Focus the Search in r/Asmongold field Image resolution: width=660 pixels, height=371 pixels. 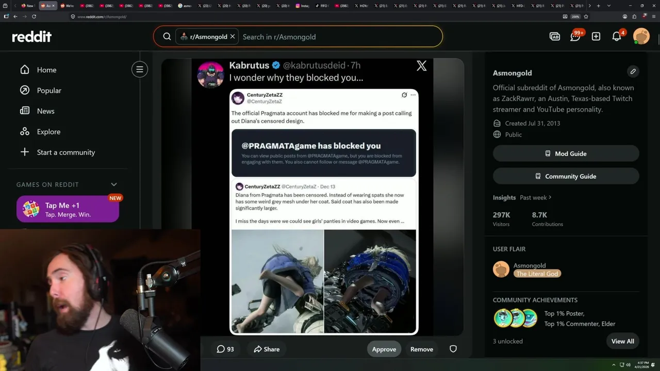click(340, 37)
